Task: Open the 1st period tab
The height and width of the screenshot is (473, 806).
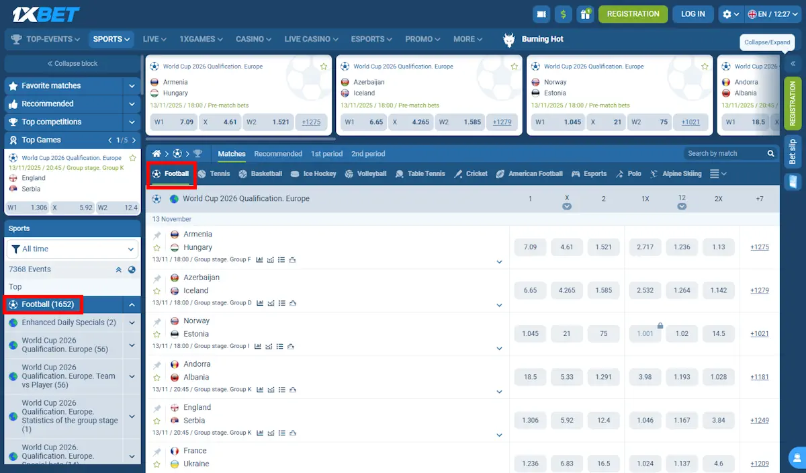Action: [327, 153]
